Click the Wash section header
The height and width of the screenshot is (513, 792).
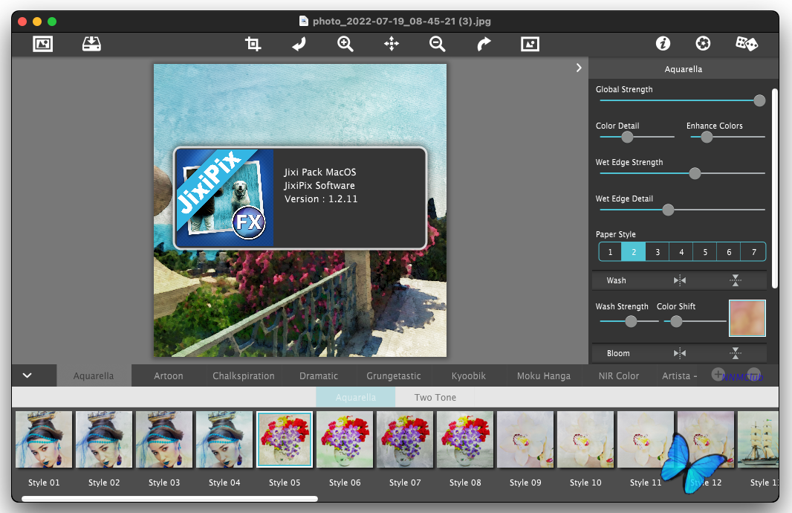(x=617, y=280)
